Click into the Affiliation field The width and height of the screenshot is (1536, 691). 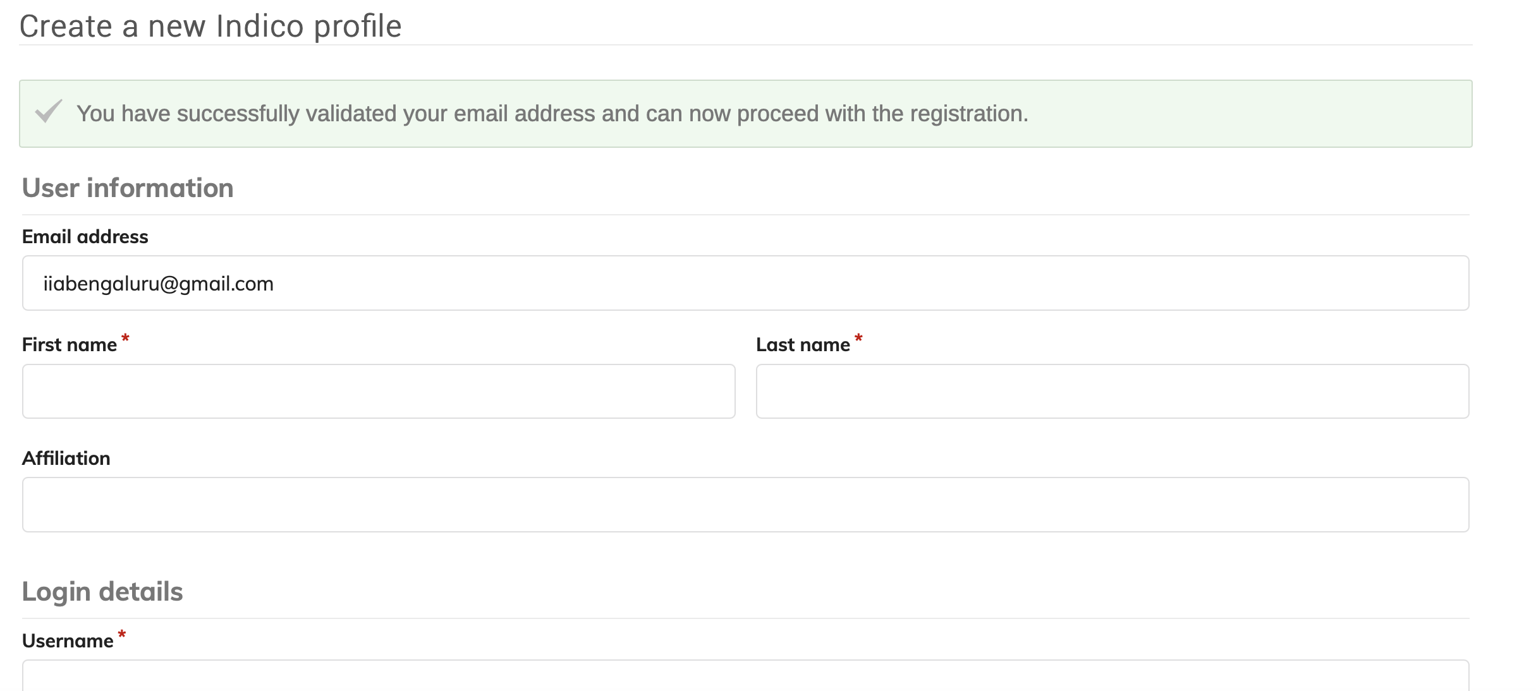click(745, 505)
